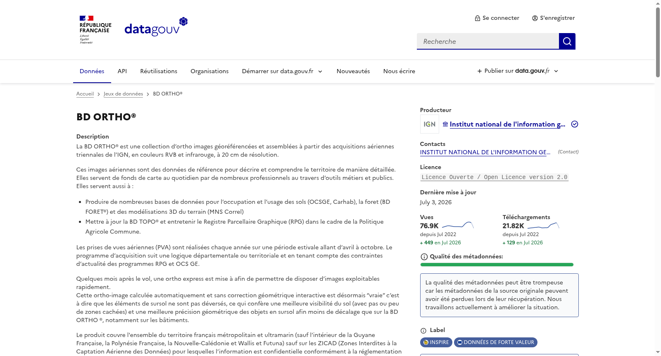Click the S'enregistrer link
The image size is (661, 356).
(553, 18)
